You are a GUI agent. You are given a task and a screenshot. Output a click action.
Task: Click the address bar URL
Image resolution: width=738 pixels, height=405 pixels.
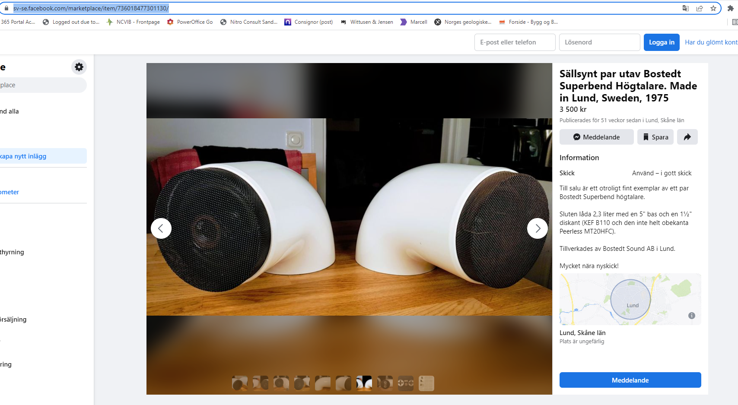[91, 8]
